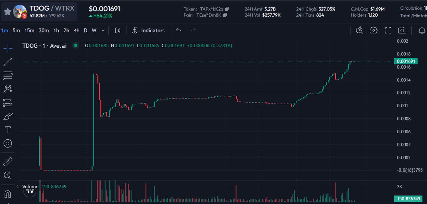Image resolution: width=427 pixels, height=204 pixels.
Task: Click the $0.001691 header price
Action: tap(104, 9)
